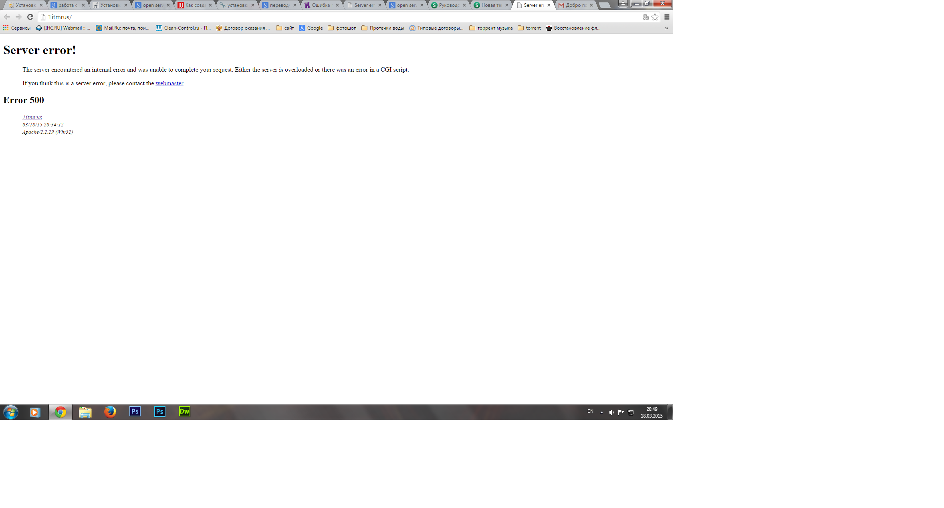Viewport: 944px width, 508px height.
Task: Toggle the EN language indicator
Action: 590,411
